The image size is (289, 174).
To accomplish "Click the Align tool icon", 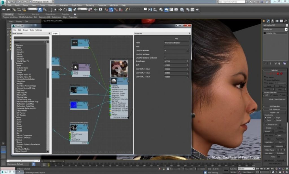I will (x=155, y=9).
